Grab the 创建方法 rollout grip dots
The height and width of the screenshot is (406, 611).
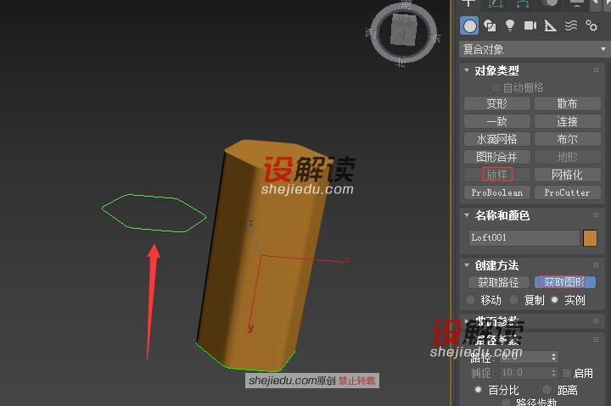pyautogui.click(x=596, y=265)
